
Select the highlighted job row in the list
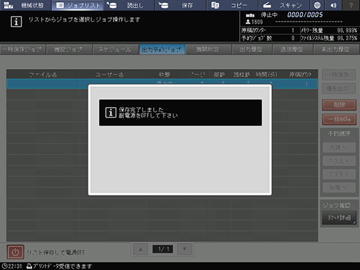pos(162,84)
